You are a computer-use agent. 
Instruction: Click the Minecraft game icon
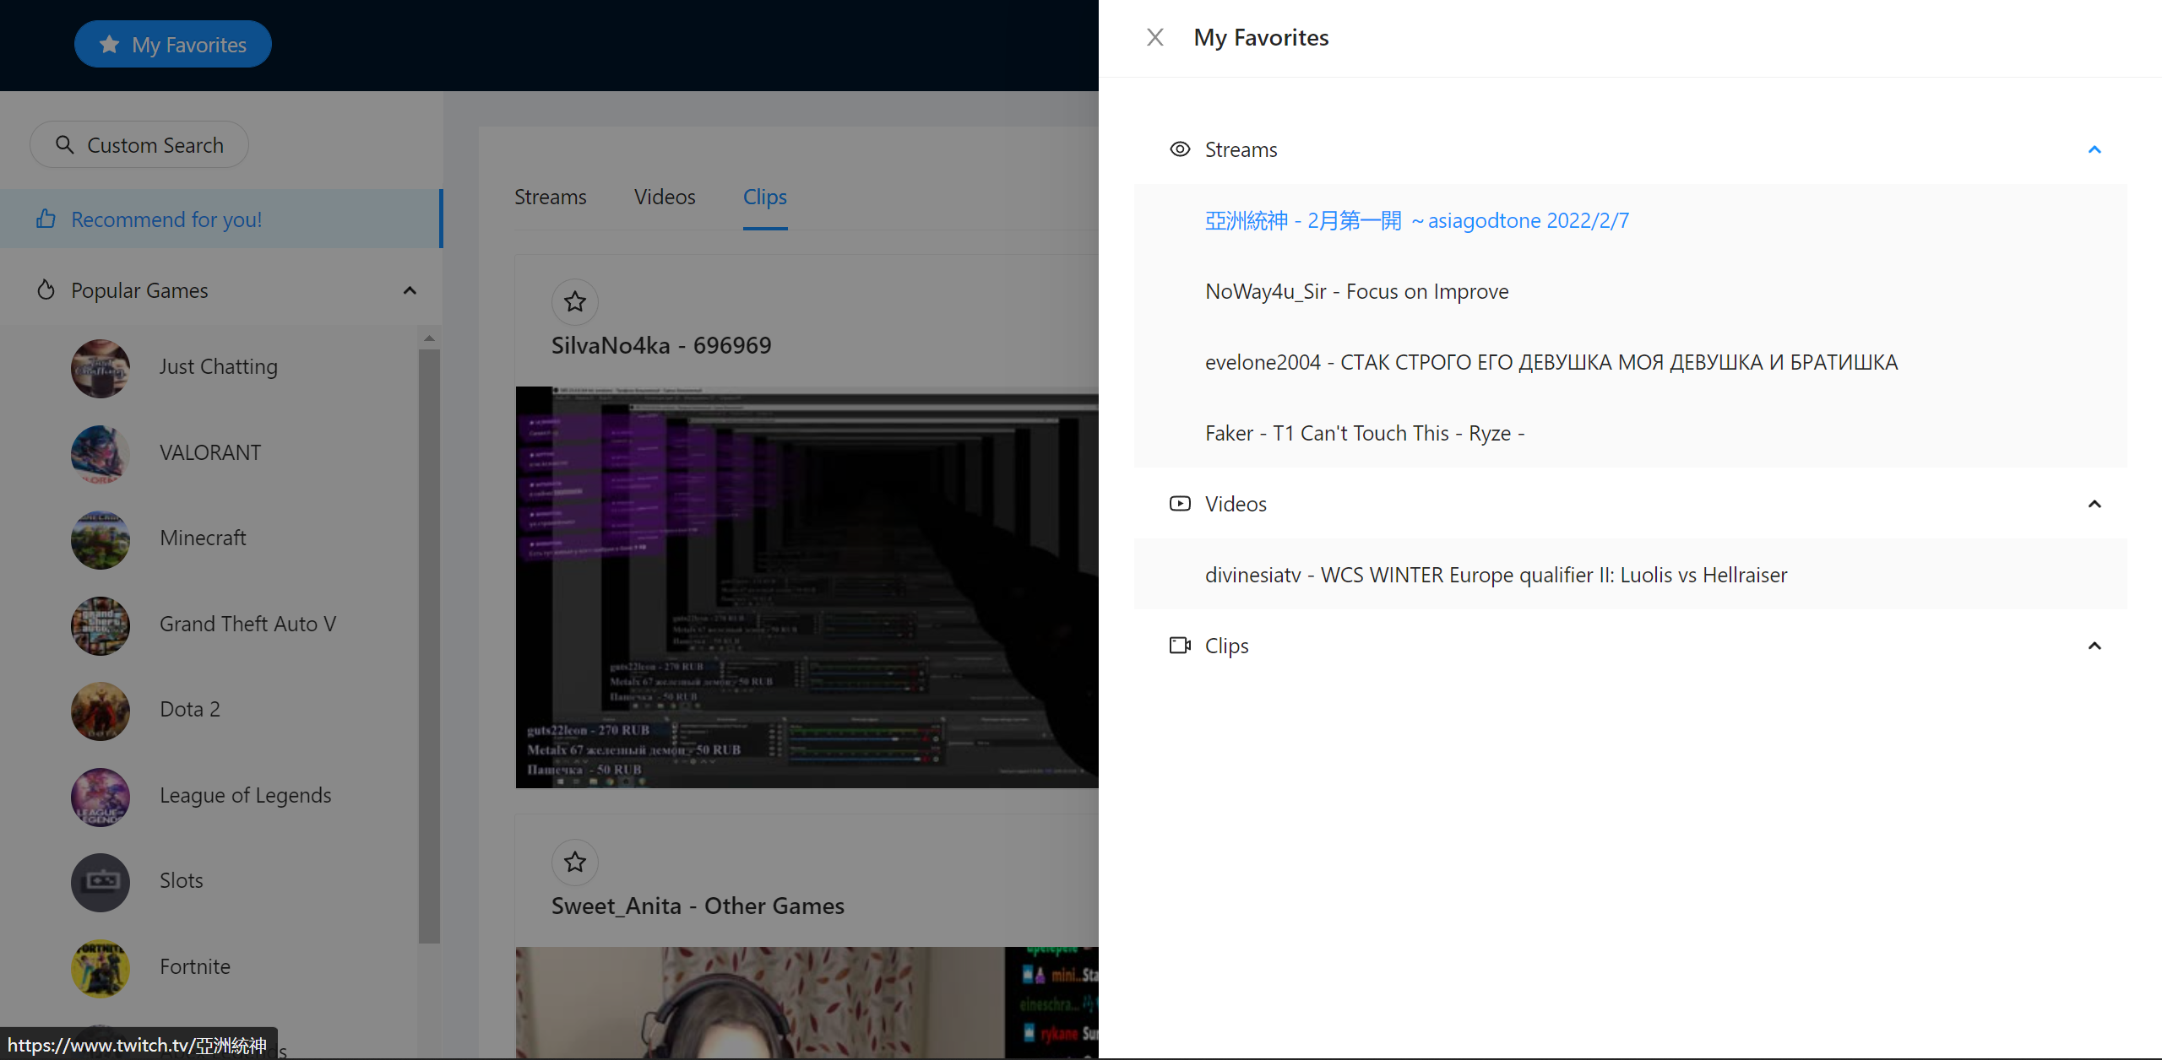pyautogui.click(x=100, y=539)
